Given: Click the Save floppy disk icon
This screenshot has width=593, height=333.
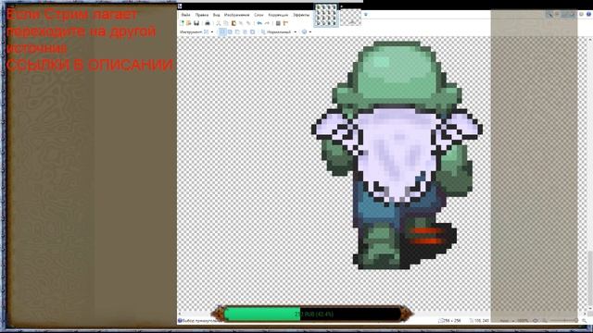Looking at the screenshot, I should (196, 23).
